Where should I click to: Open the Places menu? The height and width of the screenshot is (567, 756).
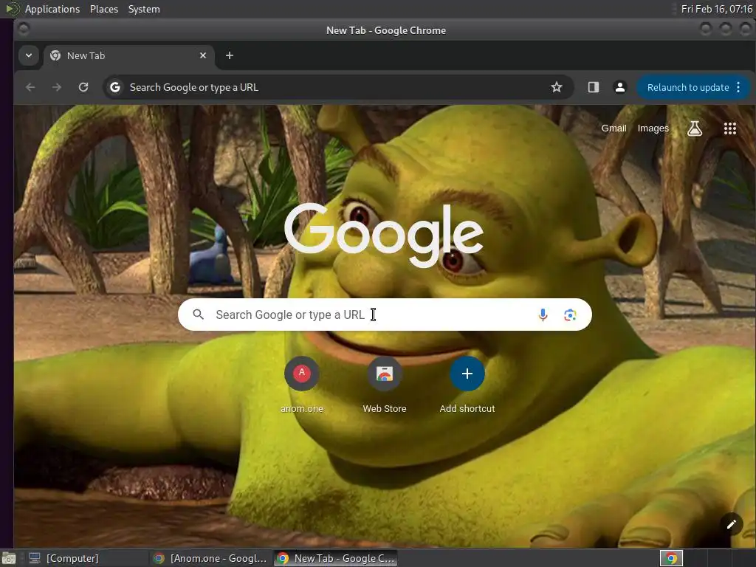pyautogui.click(x=104, y=9)
